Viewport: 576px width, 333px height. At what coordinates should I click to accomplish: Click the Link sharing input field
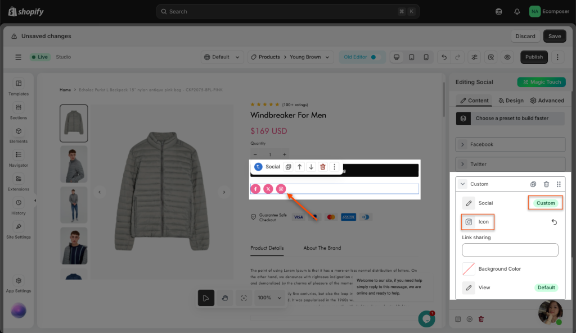510,250
